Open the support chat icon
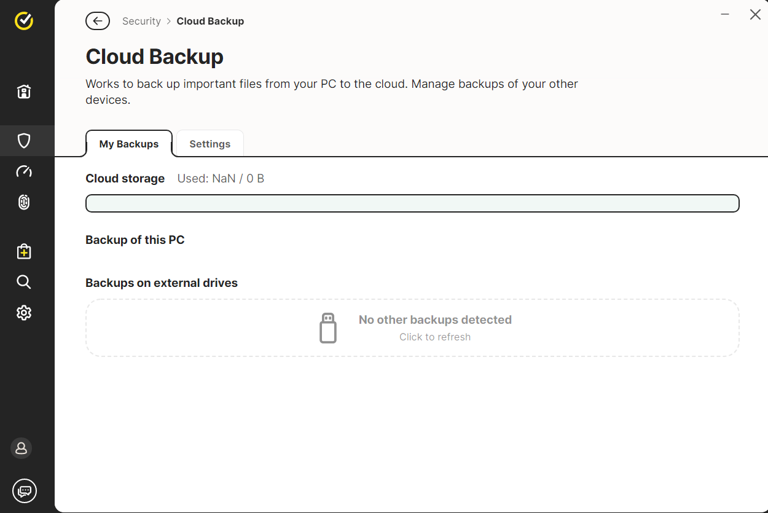 click(x=25, y=491)
